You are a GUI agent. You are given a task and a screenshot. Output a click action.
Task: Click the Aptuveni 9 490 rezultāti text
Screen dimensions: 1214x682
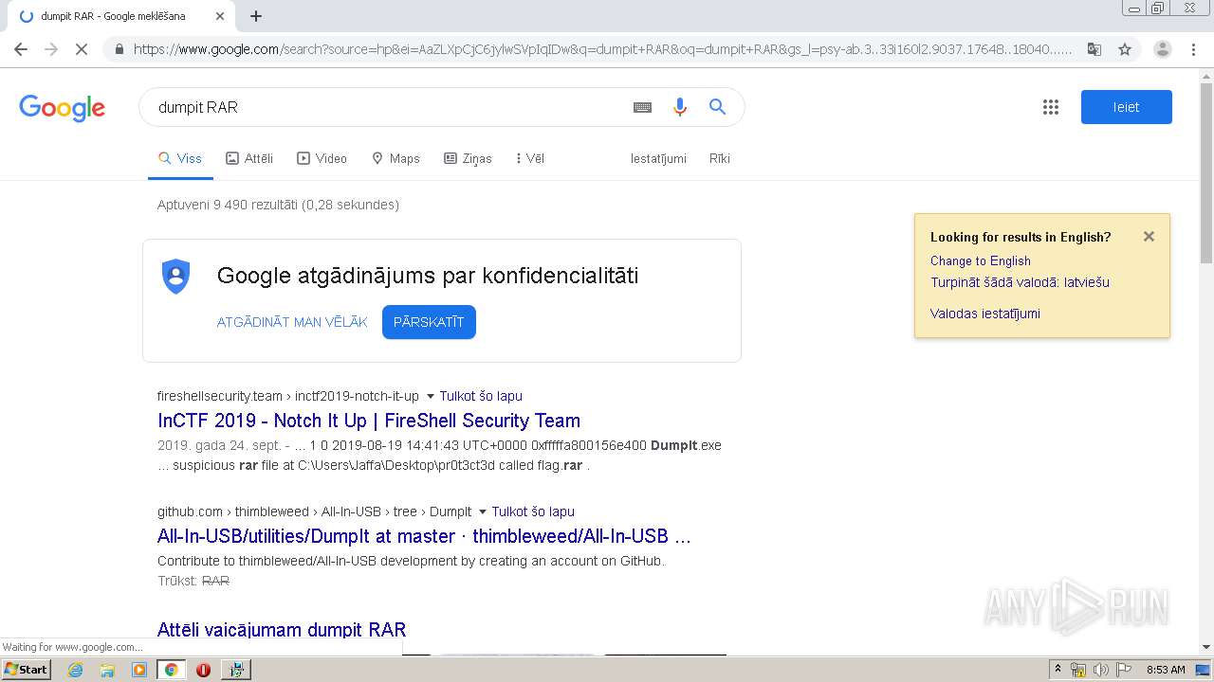click(x=278, y=205)
